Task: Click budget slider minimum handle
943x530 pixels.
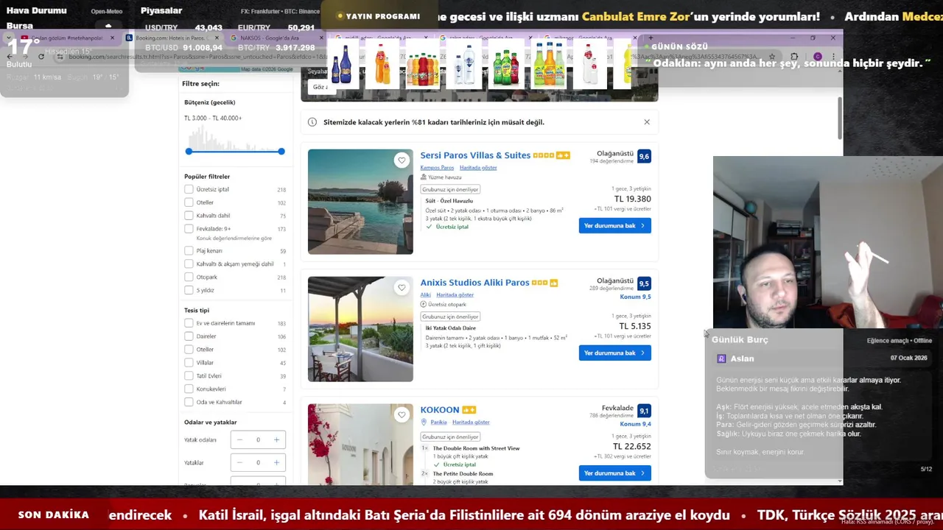Action: (189, 152)
